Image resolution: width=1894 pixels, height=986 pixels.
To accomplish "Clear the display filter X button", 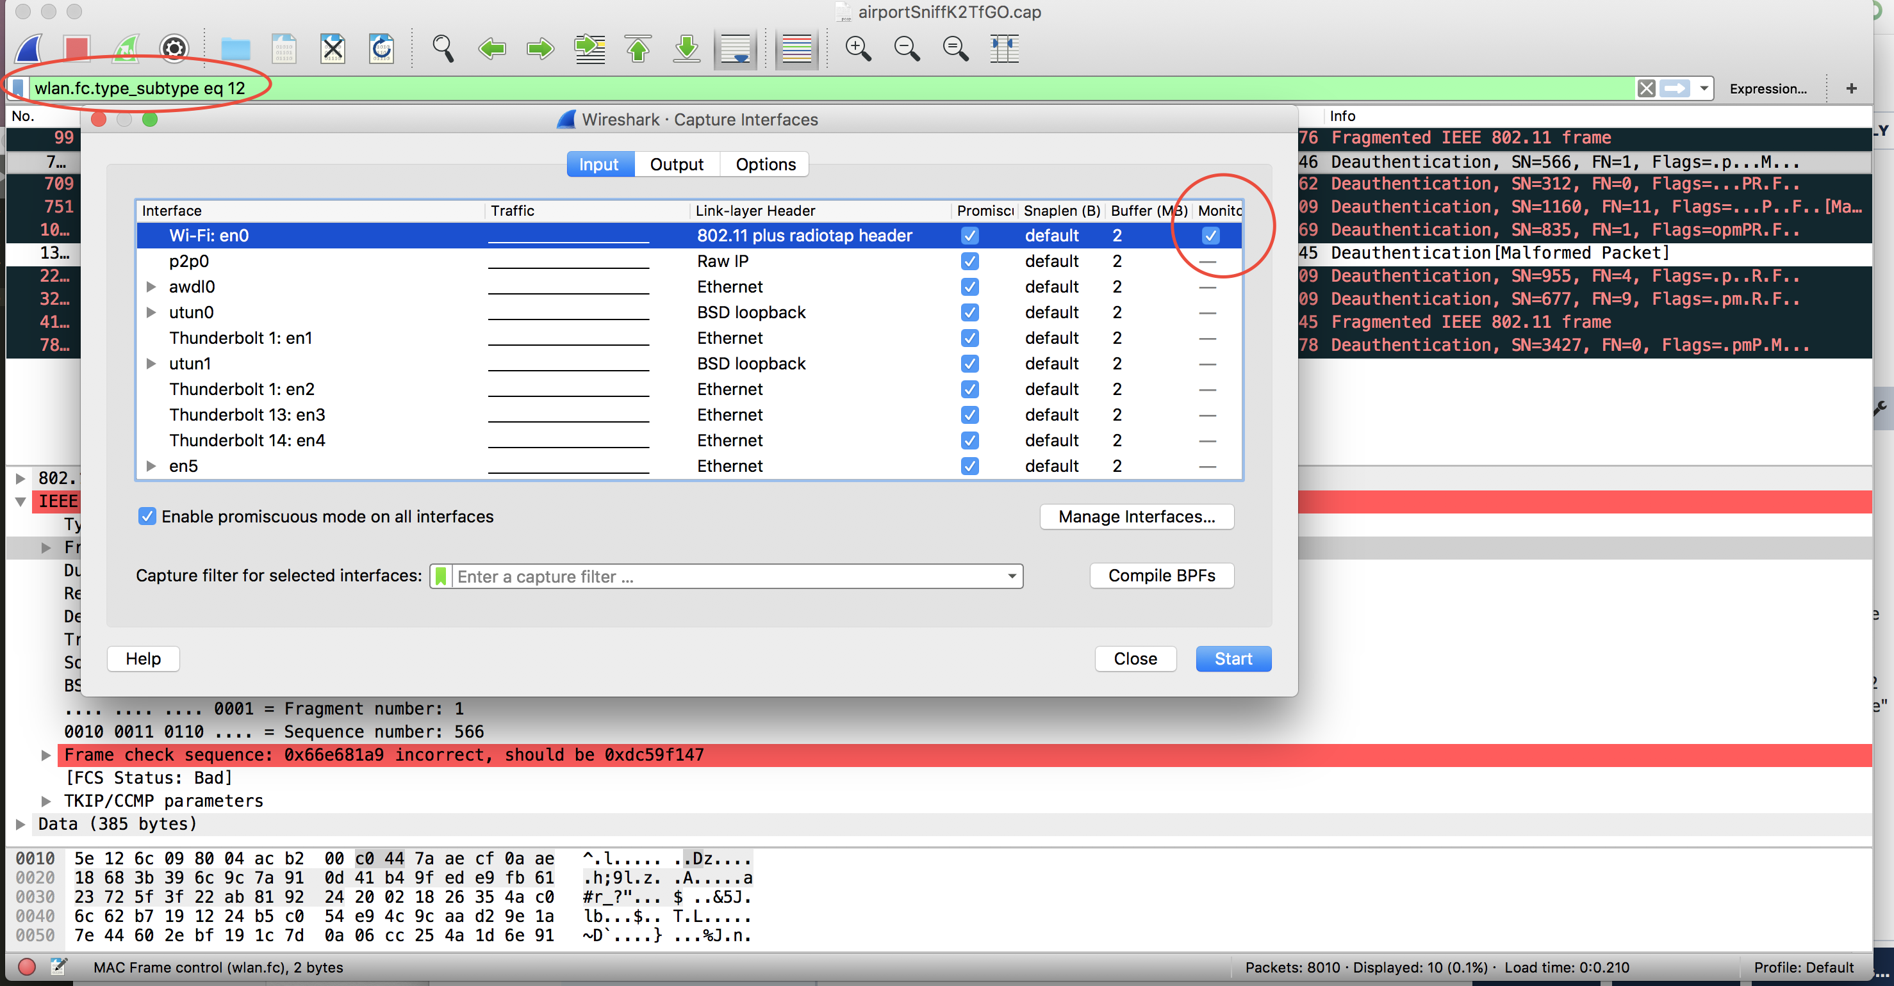I will (1646, 89).
